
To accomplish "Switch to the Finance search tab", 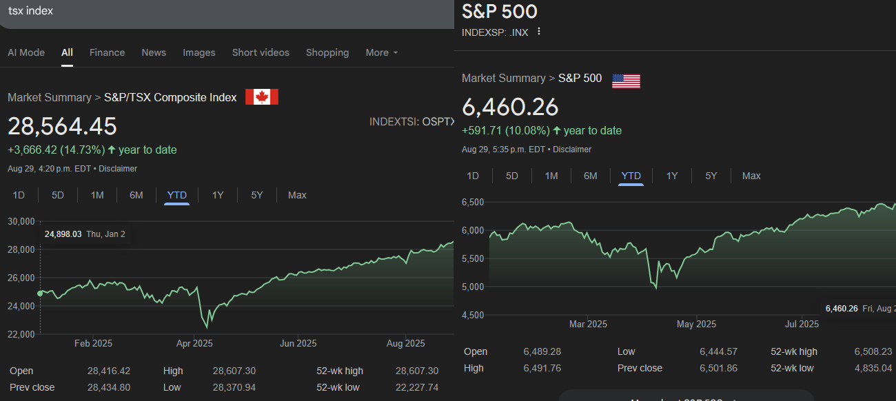I will tap(107, 52).
